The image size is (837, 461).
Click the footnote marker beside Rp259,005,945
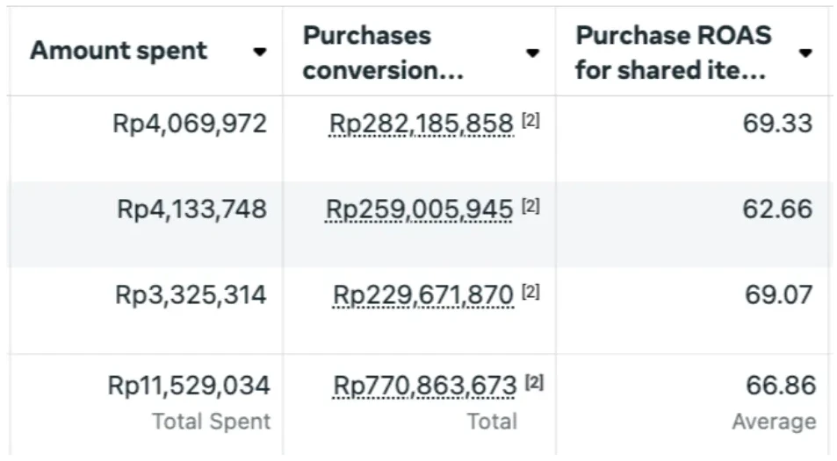pos(530,209)
